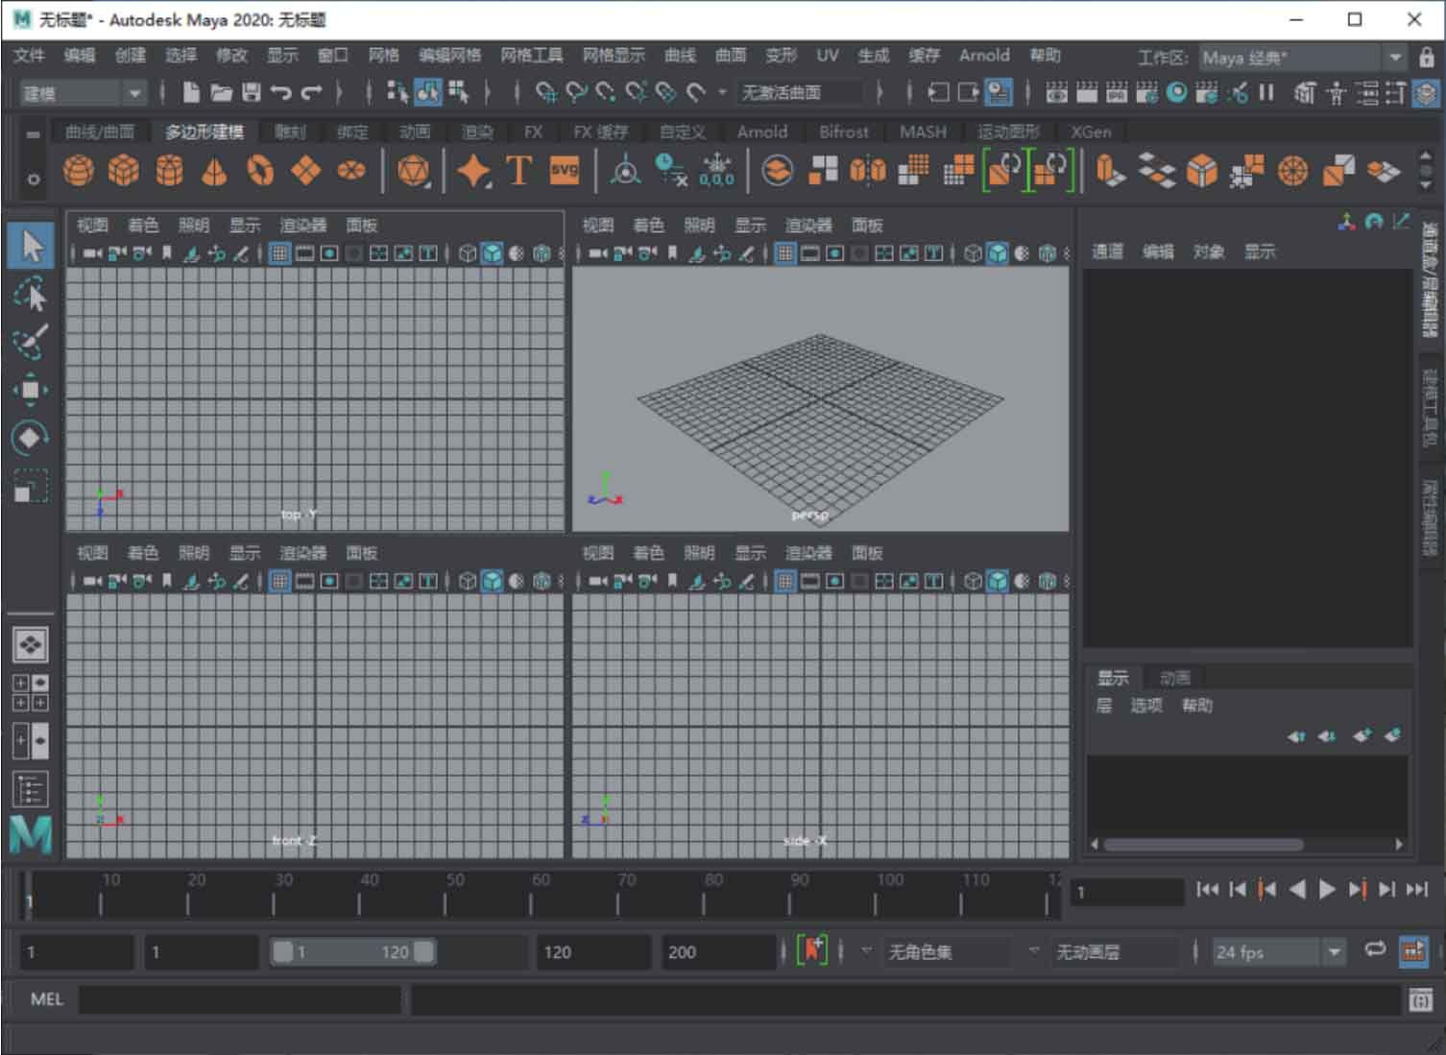Image resolution: width=1446 pixels, height=1055 pixels.
Task: Click the New Scene icon
Action: tap(191, 92)
